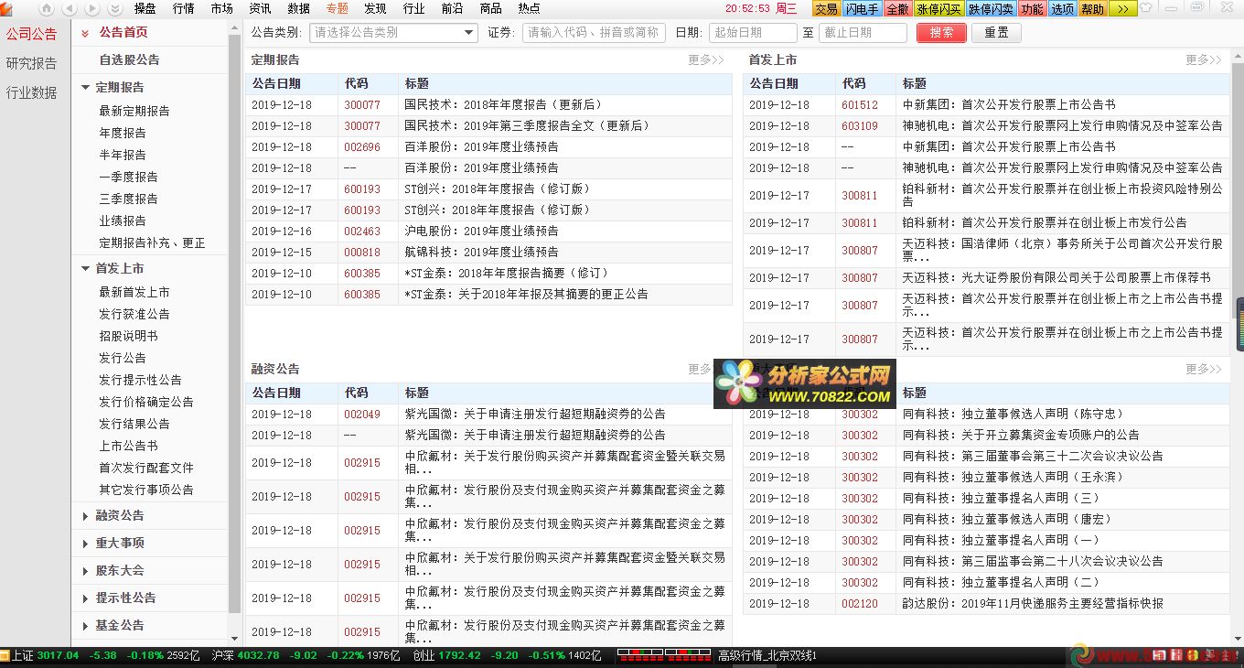Open the 市场 menu
The image size is (1244, 668).
click(x=221, y=8)
